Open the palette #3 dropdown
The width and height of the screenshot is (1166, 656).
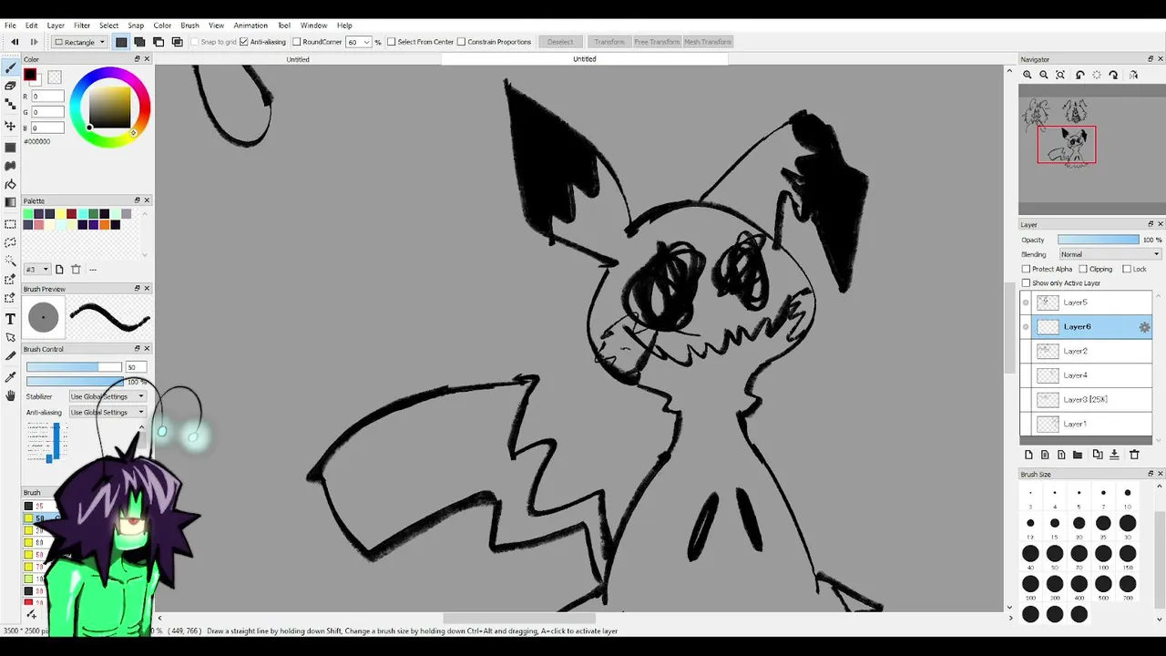pyautogui.click(x=37, y=270)
